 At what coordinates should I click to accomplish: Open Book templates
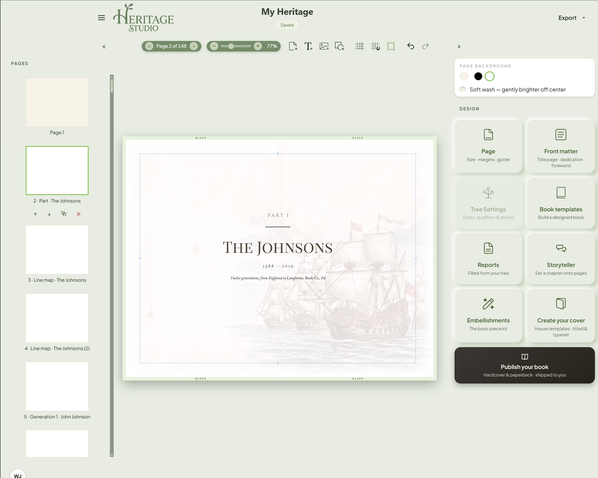[561, 203]
